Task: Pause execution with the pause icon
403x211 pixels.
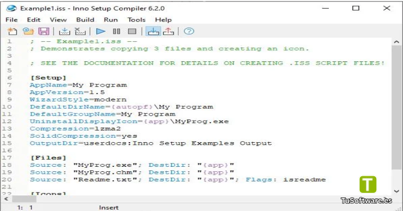Action: [116, 31]
